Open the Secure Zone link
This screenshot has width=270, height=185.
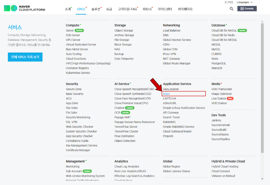[74, 89]
